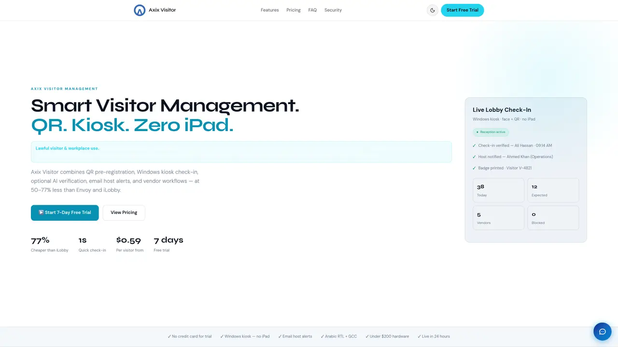Open the Pricing nav link
The width and height of the screenshot is (618, 347).
pyautogui.click(x=294, y=10)
